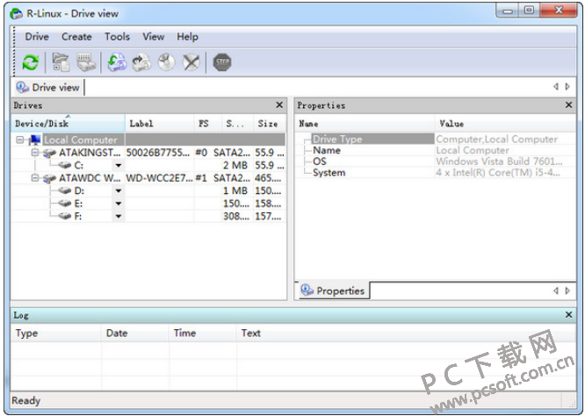Click the Time column header in Log

[x=203, y=333]
